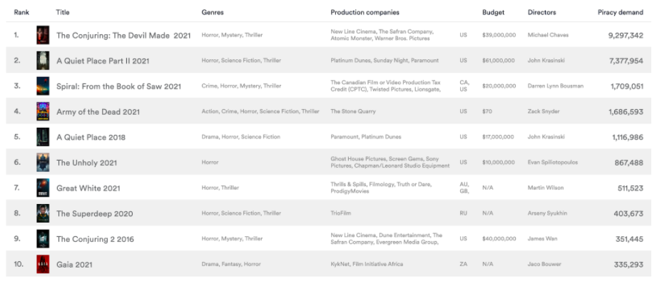The width and height of the screenshot is (657, 284).
Task: Click the Rank column header
Action: tap(21, 12)
